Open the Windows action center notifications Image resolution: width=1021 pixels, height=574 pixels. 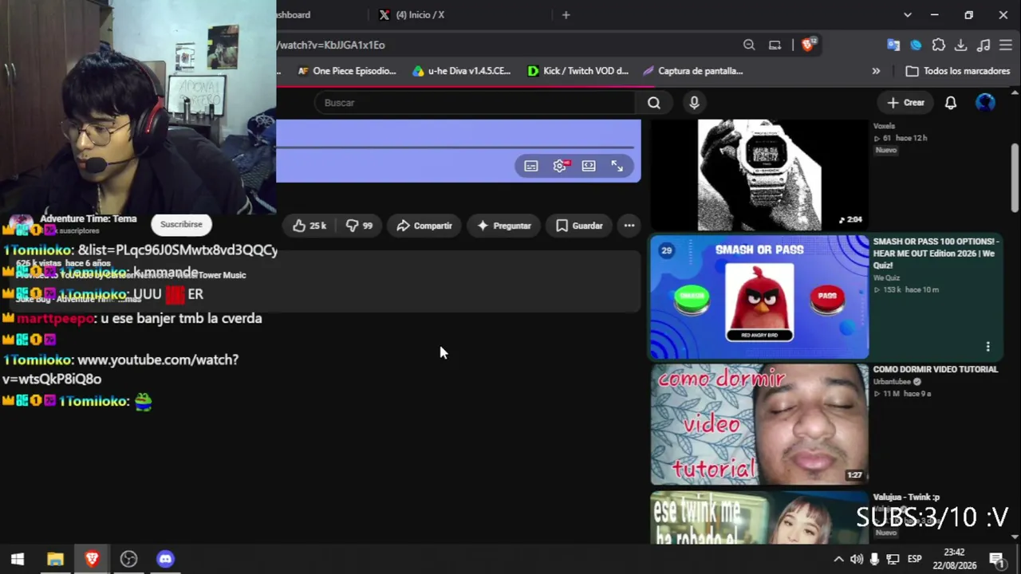coord(996,559)
